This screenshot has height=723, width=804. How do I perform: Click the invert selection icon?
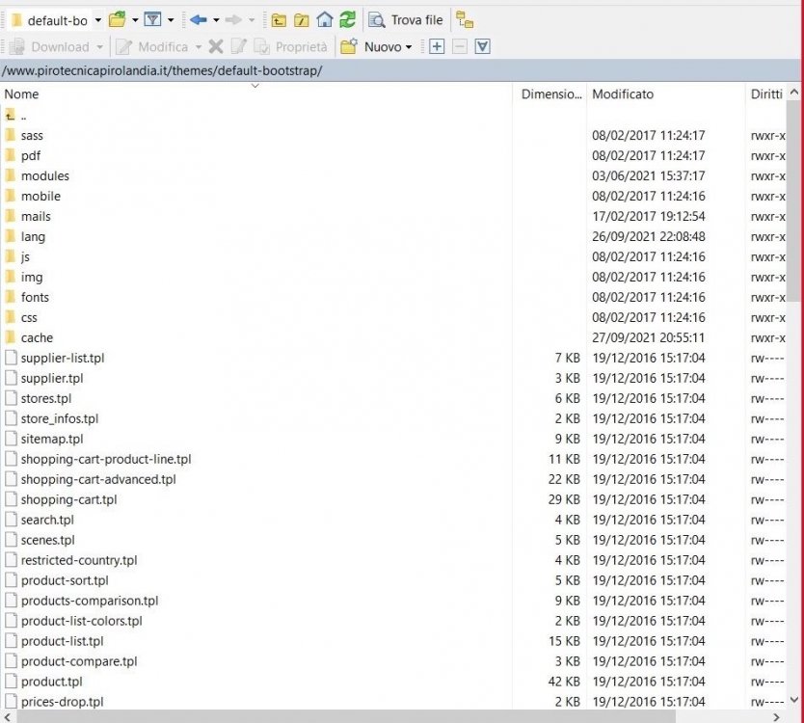tap(483, 46)
